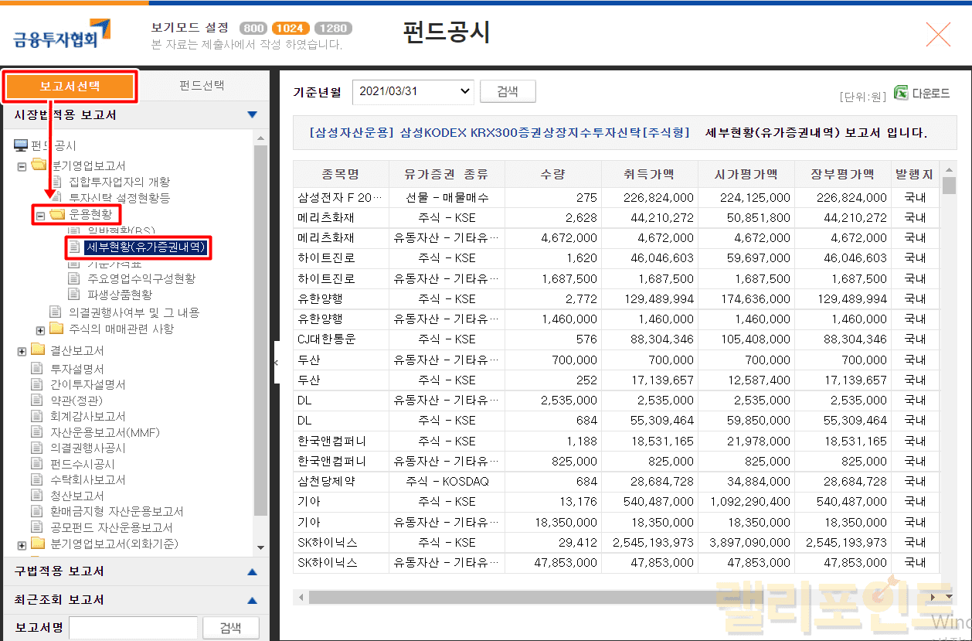Select 1024 view mode setting
This screenshot has width=972, height=641.
click(x=291, y=29)
